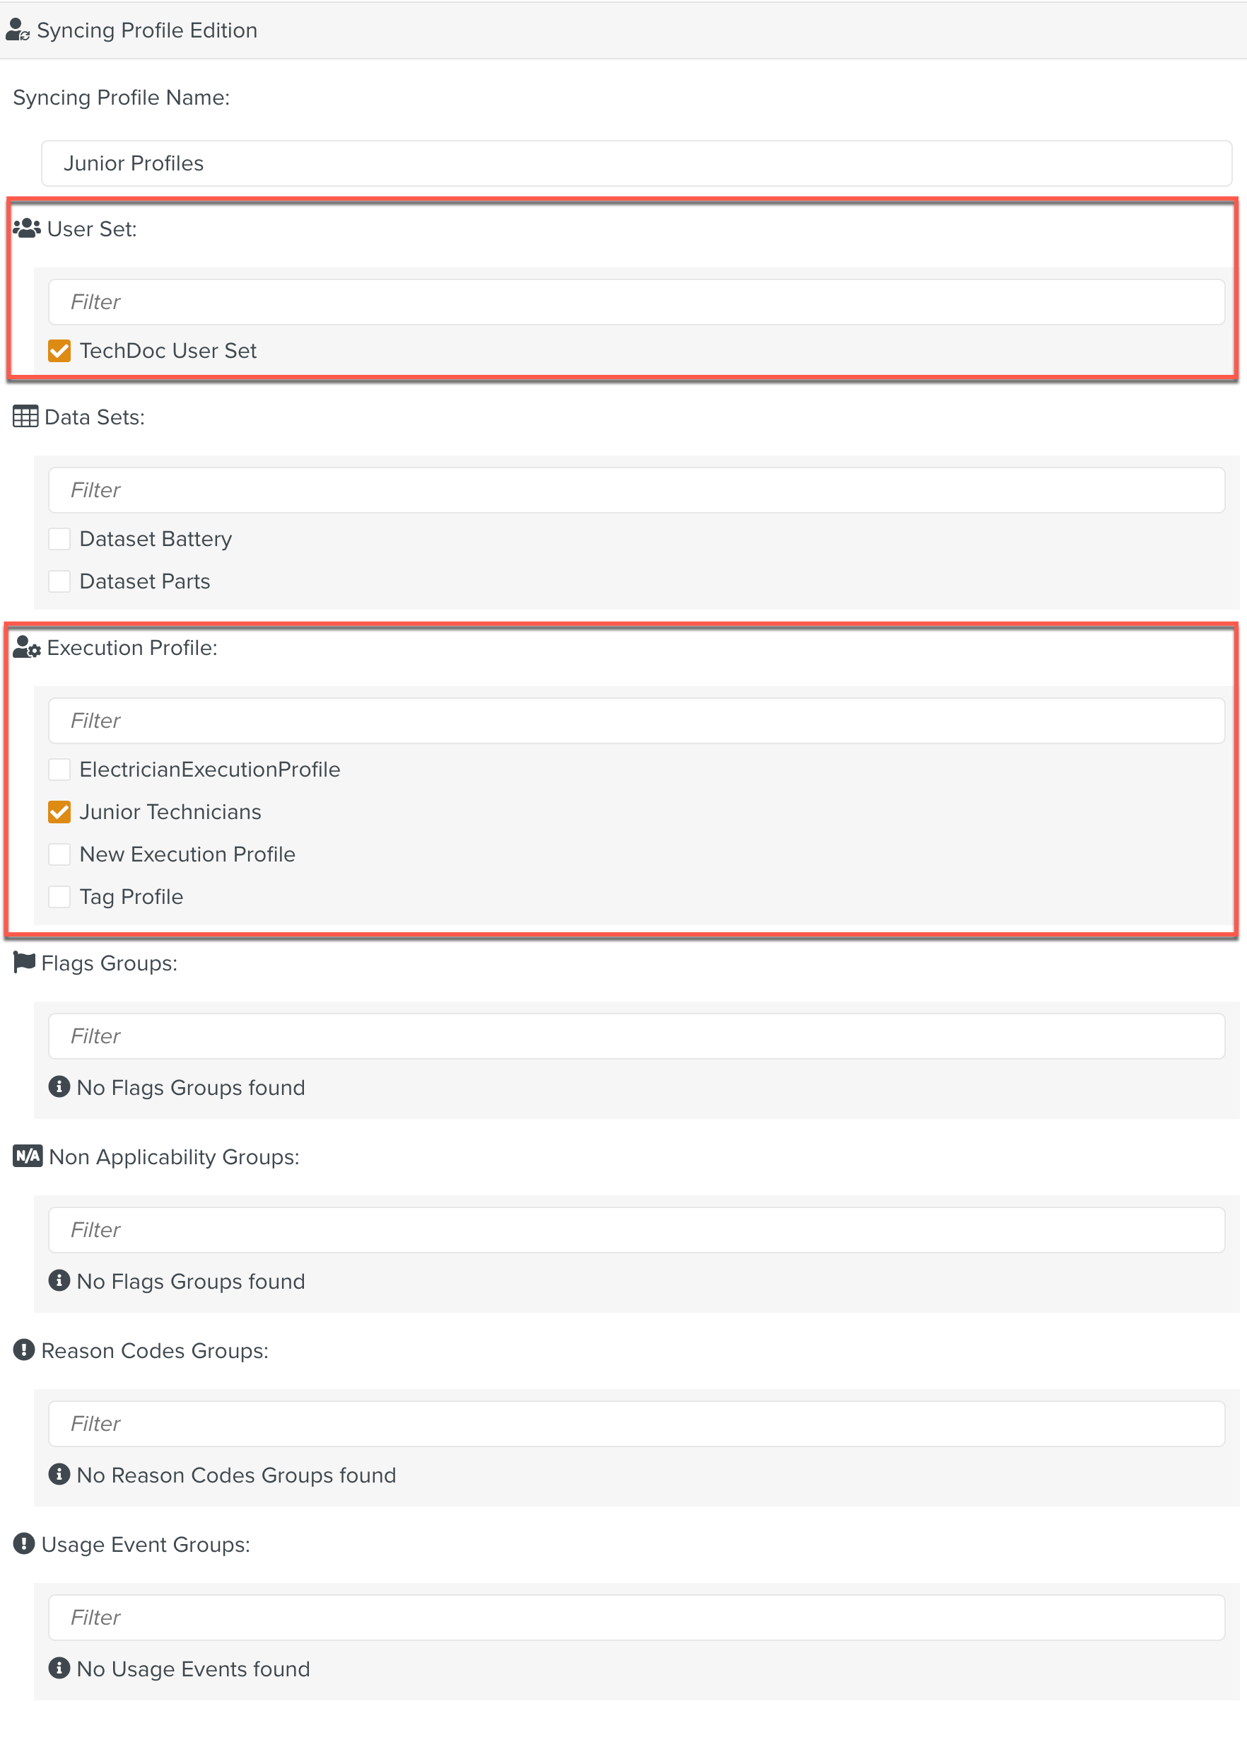This screenshot has width=1247, height=1740.
Task: Uncheck the TechDoc User Set checkbox
Action: 60,351
